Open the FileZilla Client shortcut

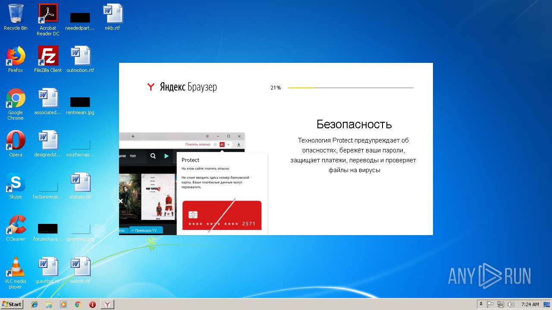coord(48,59)
